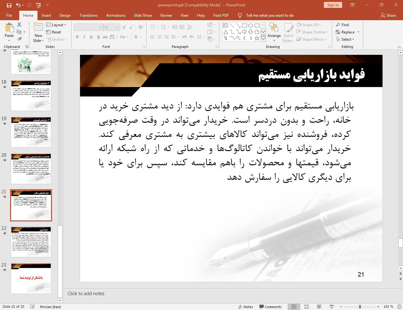Switch to Reading View
403x310 pixels.
tap(319, 307)
